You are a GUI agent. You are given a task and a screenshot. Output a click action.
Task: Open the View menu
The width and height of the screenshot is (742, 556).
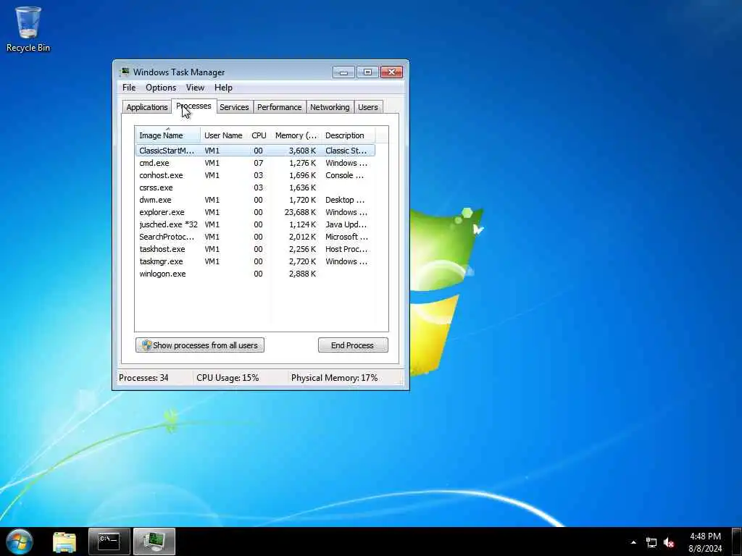(x=195, y=88)
